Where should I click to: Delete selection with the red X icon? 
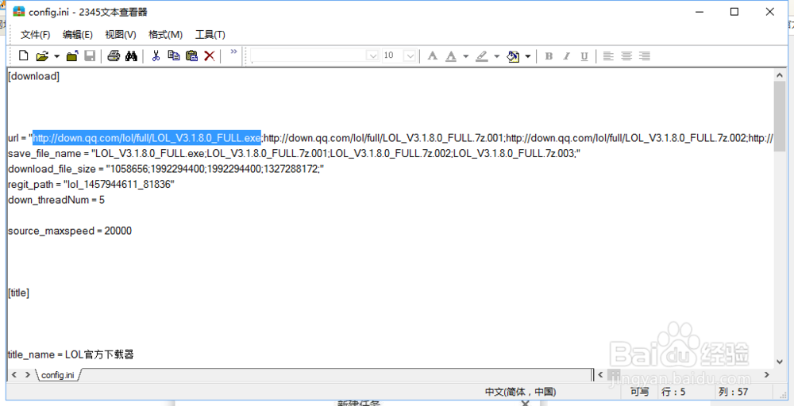[209, 56]
